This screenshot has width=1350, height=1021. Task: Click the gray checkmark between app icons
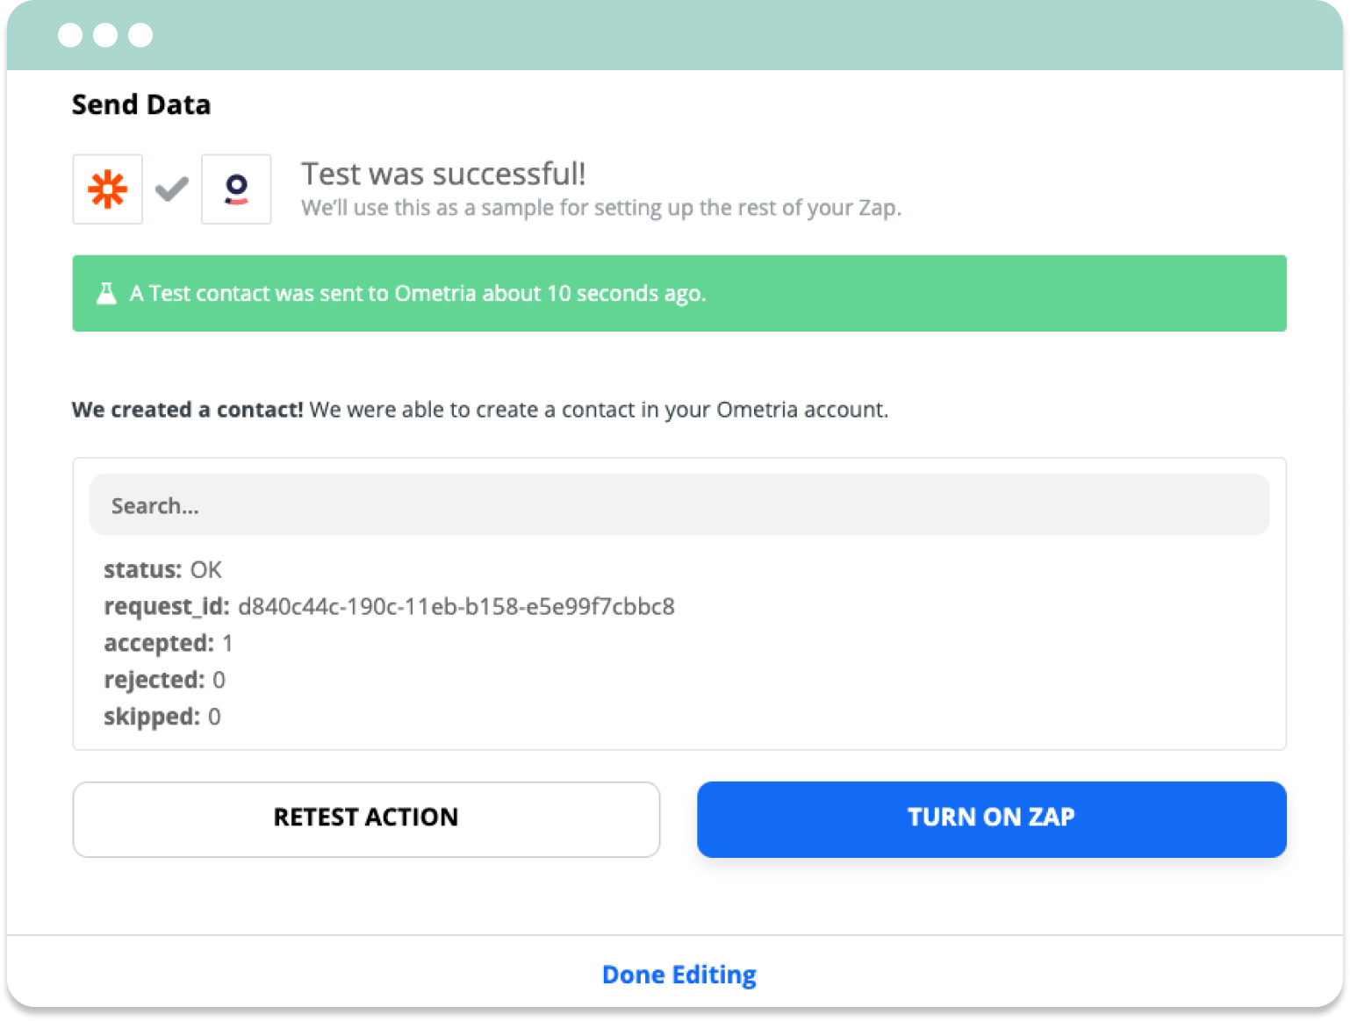coord(172,189)
